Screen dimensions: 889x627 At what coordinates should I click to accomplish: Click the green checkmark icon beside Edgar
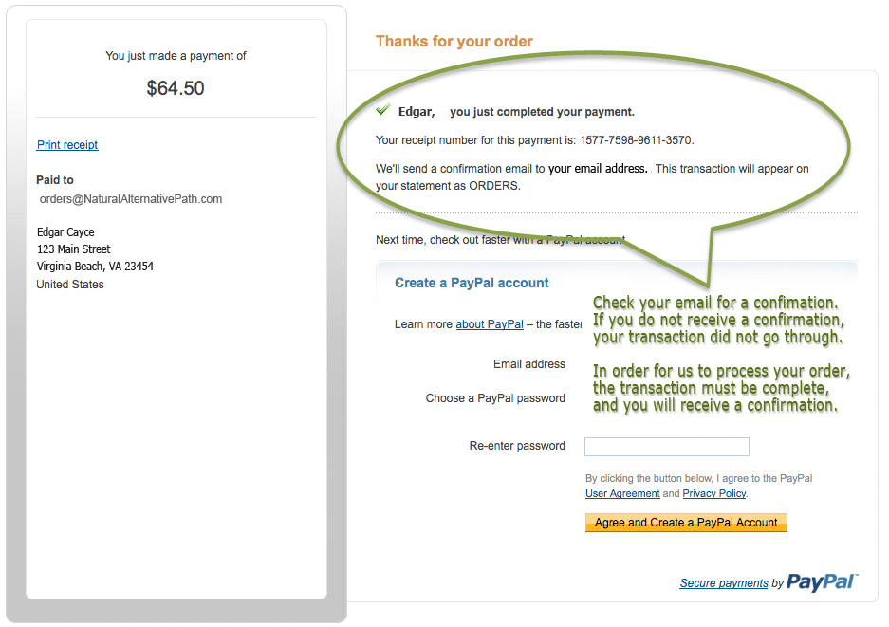coord(383,109)
